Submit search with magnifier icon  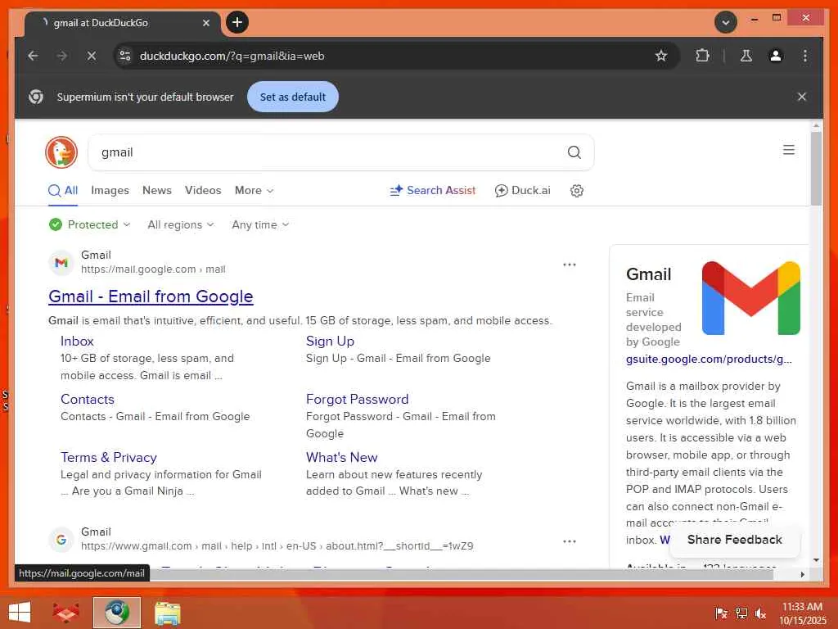pyautogui.click(x=574, y=152)
